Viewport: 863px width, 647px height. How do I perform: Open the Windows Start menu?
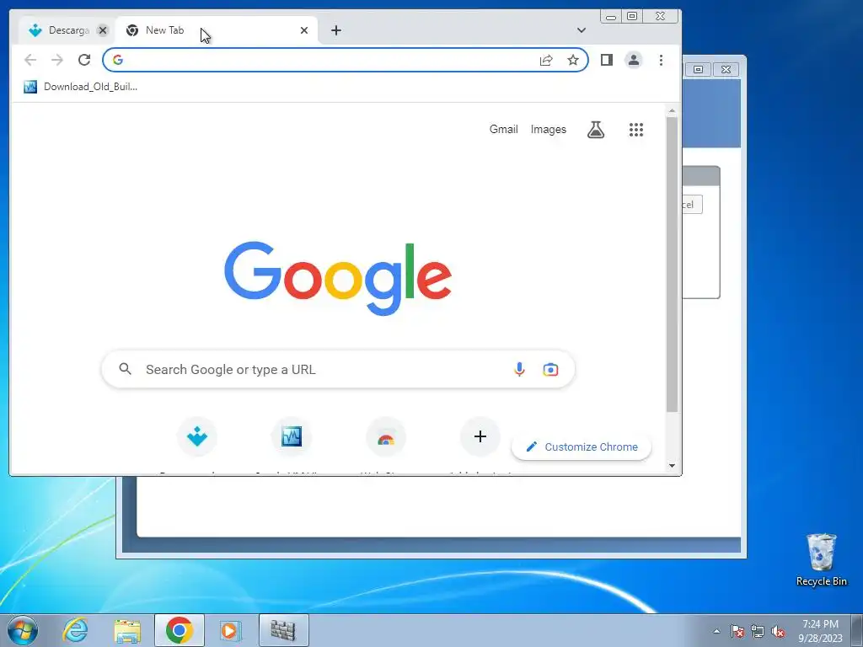[x=23, y=630]
